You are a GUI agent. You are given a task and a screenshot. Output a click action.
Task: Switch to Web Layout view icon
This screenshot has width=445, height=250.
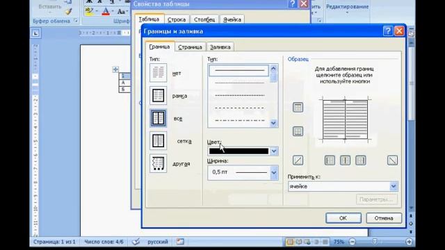pyautogui.click(x=307, y=242)
